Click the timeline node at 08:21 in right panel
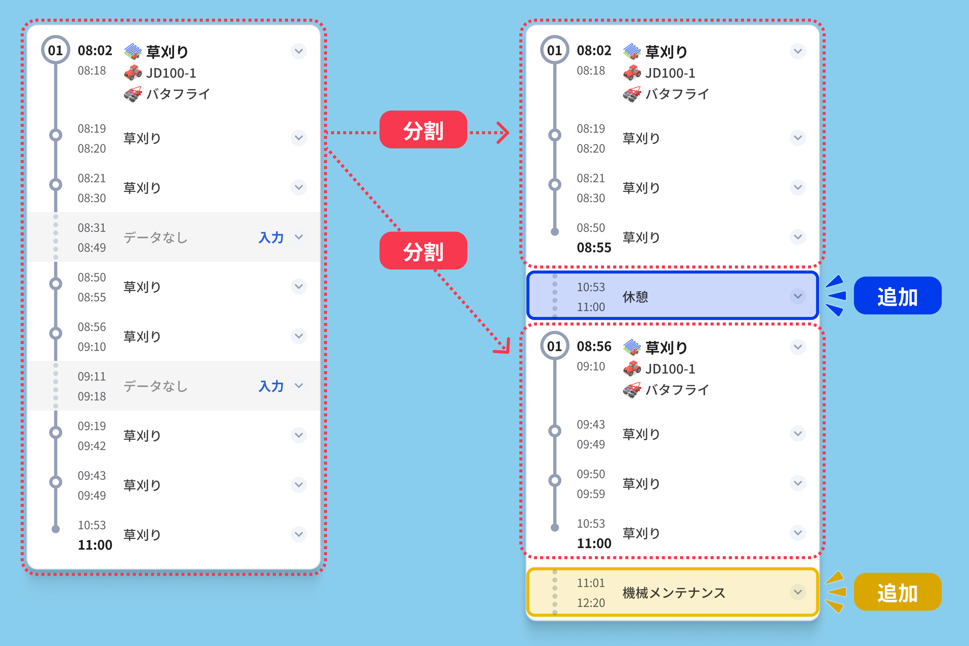The image size is (969, 646). point(554,185)
